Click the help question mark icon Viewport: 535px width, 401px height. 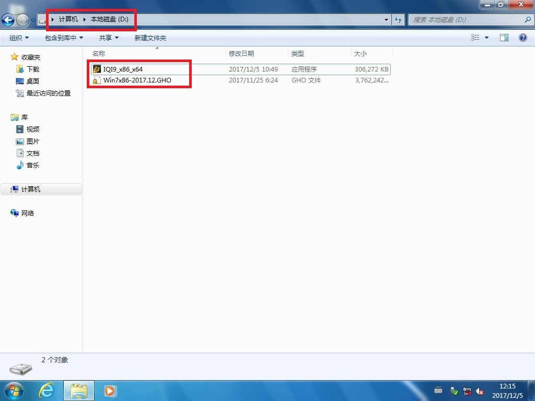[522, 38]
